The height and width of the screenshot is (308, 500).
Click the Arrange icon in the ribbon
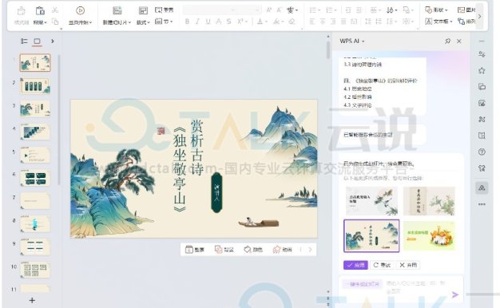point(461,22)
